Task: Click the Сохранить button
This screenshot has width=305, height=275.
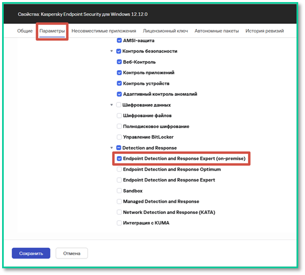Action: coord(31,253)
